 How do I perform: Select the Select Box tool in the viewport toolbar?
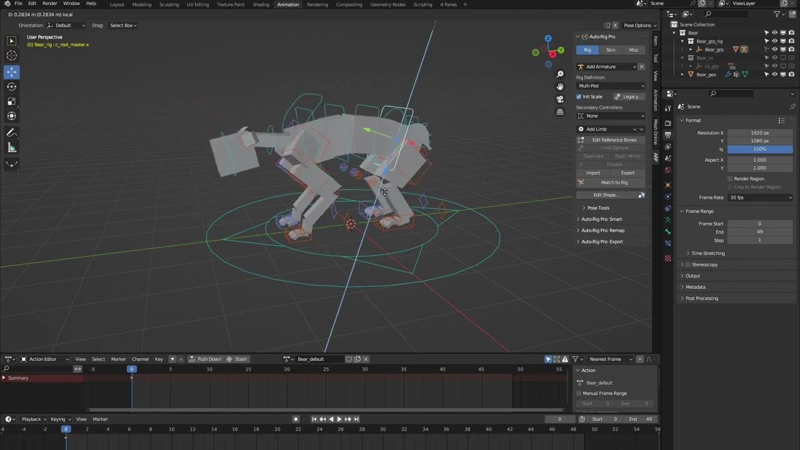pyautogui.click(x=11, y=41)
